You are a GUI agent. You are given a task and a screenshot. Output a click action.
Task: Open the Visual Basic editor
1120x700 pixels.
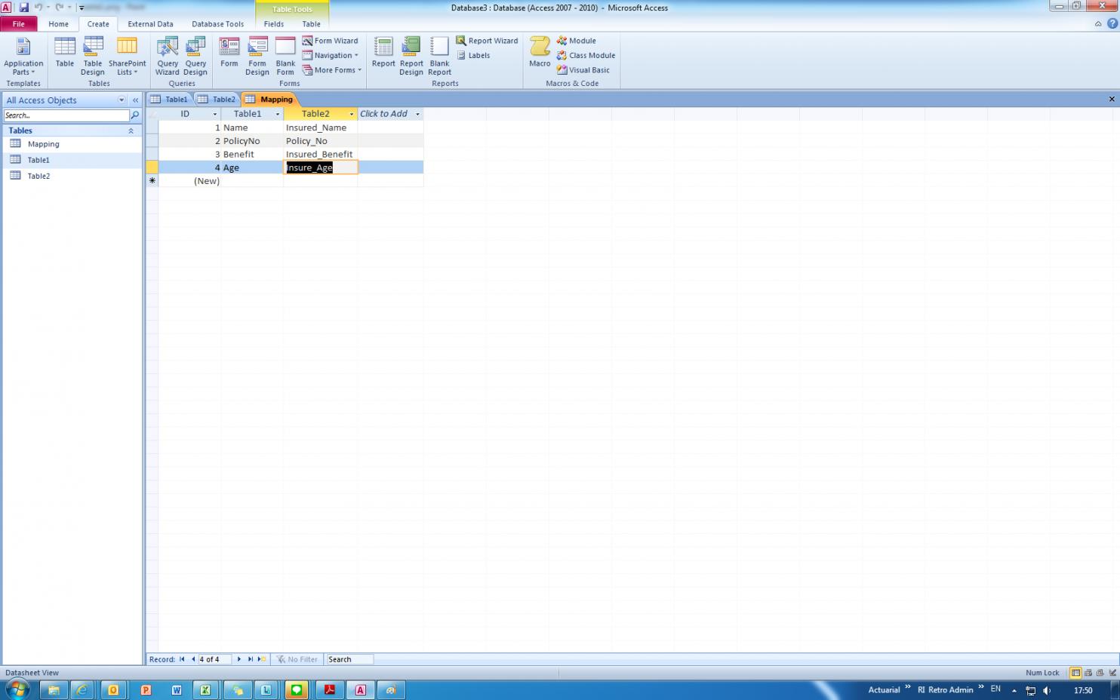pos(583,70)
